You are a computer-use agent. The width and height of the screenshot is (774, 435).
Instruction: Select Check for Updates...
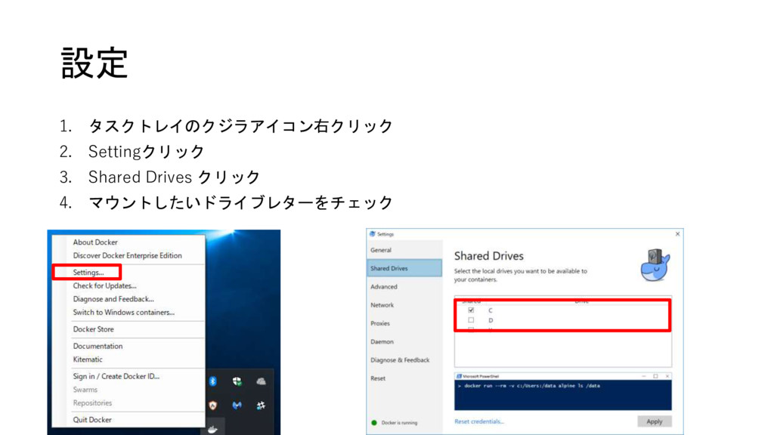(x=104, y=285)
